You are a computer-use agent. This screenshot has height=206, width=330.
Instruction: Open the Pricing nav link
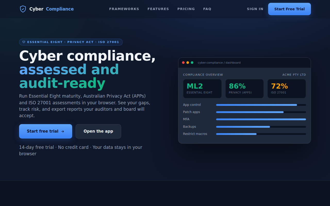point(186,9)
